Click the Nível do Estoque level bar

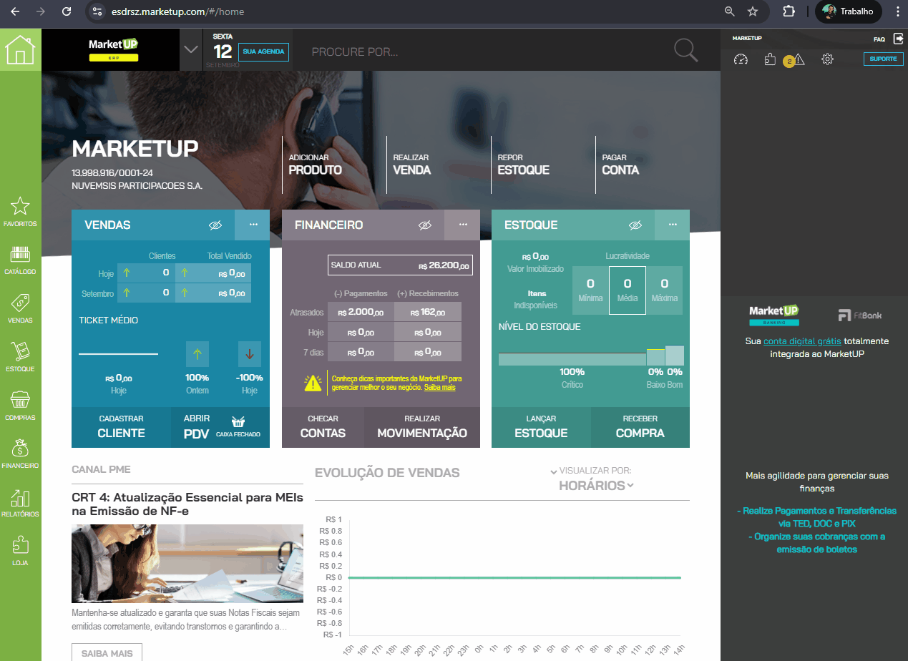tap(591, 356)
